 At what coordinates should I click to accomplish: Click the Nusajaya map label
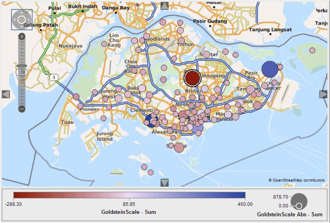coord(71,46)
